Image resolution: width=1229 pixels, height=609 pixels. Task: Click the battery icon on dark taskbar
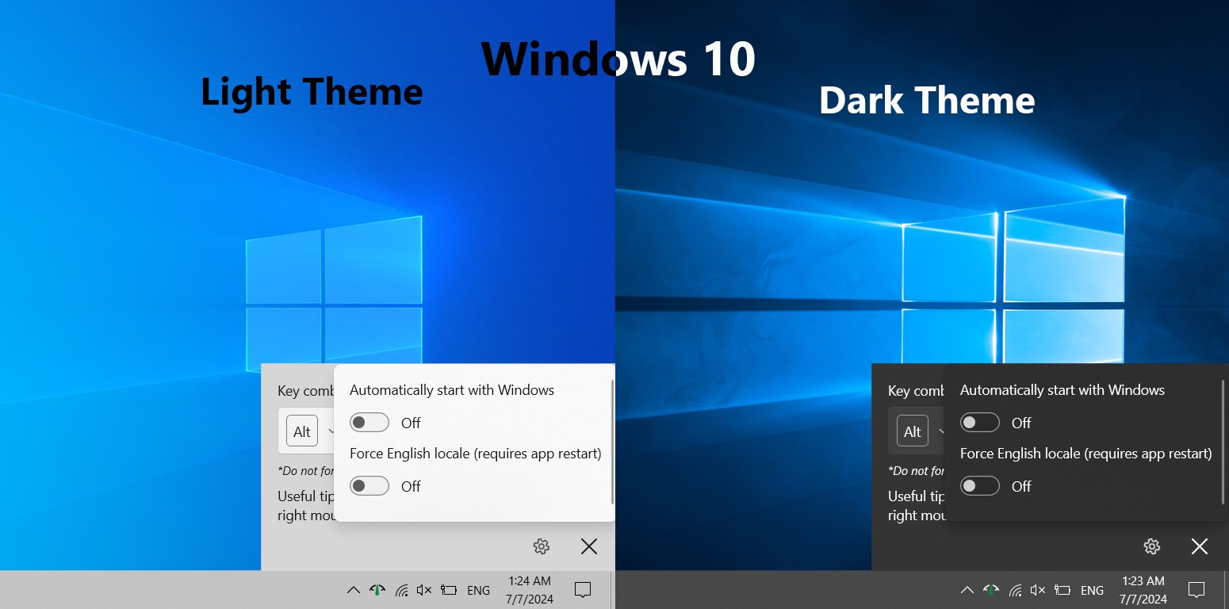[1062, 590]
